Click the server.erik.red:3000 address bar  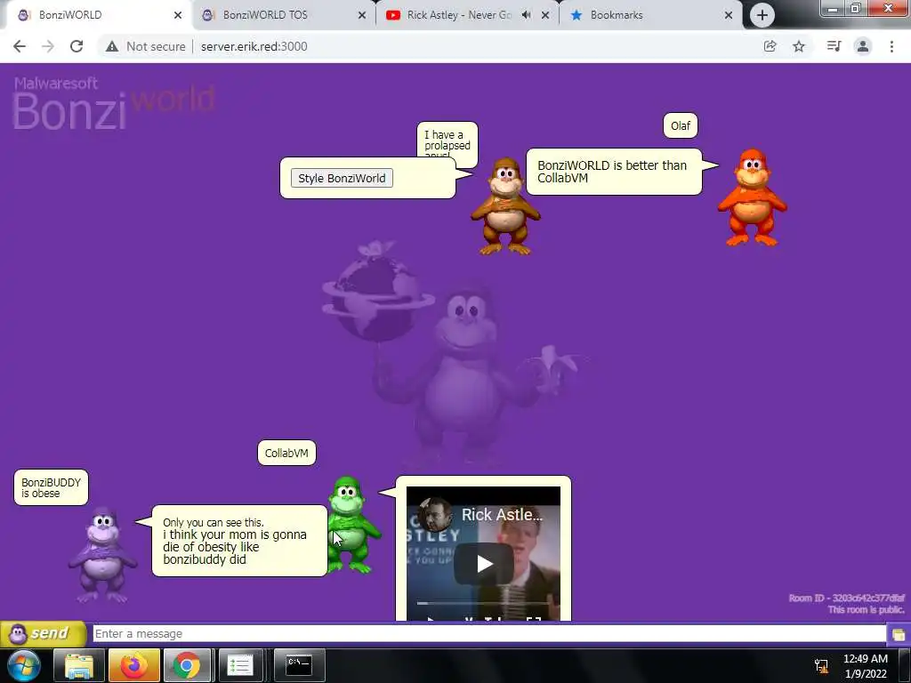(x=254, y=46)
